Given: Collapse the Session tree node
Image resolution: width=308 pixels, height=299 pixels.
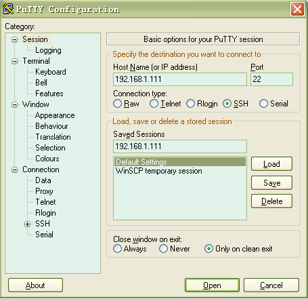Looking at the screenshot, I should [x=14, y=40].
